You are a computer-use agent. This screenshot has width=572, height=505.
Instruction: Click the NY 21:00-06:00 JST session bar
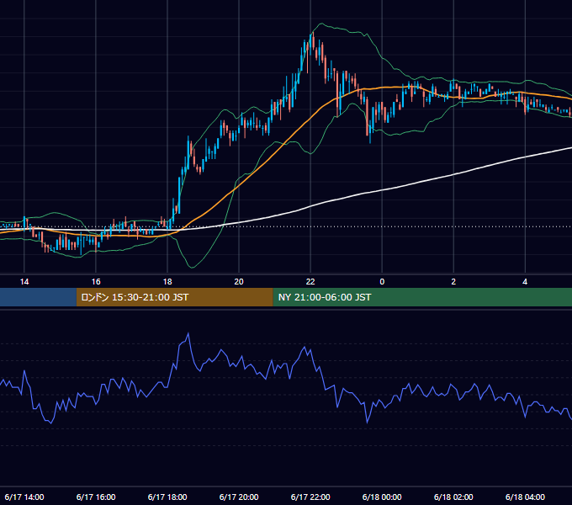(422, 297)
